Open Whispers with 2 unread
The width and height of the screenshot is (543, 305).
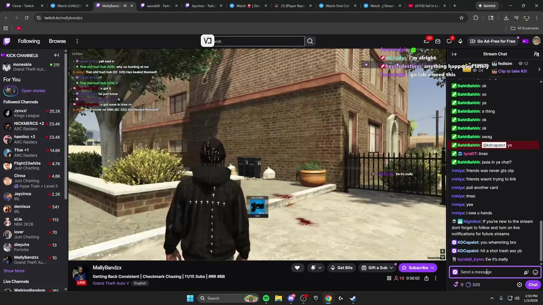point(449,41)
